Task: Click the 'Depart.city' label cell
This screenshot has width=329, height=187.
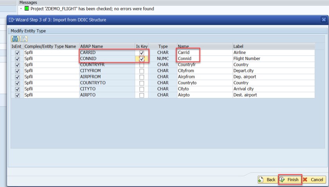Action: tap(274, 71)
